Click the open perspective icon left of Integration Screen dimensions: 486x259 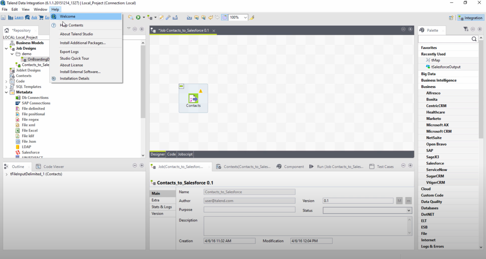451,18
